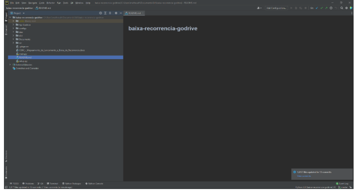Toggle the Project side tool tab

click(x=6, y=17)
